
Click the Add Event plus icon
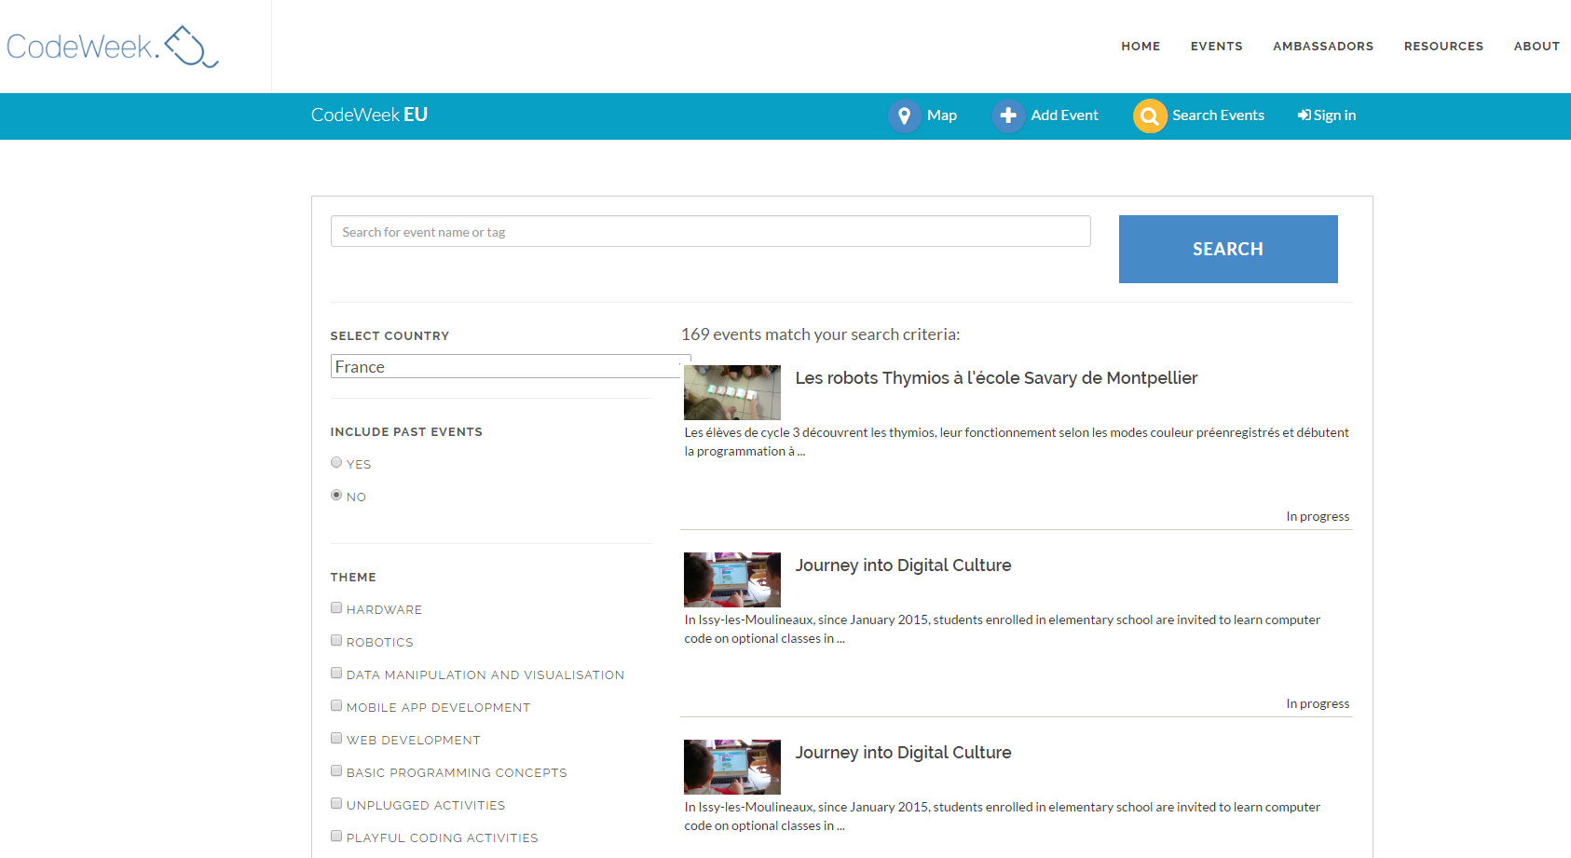[x=1008, y=116]
